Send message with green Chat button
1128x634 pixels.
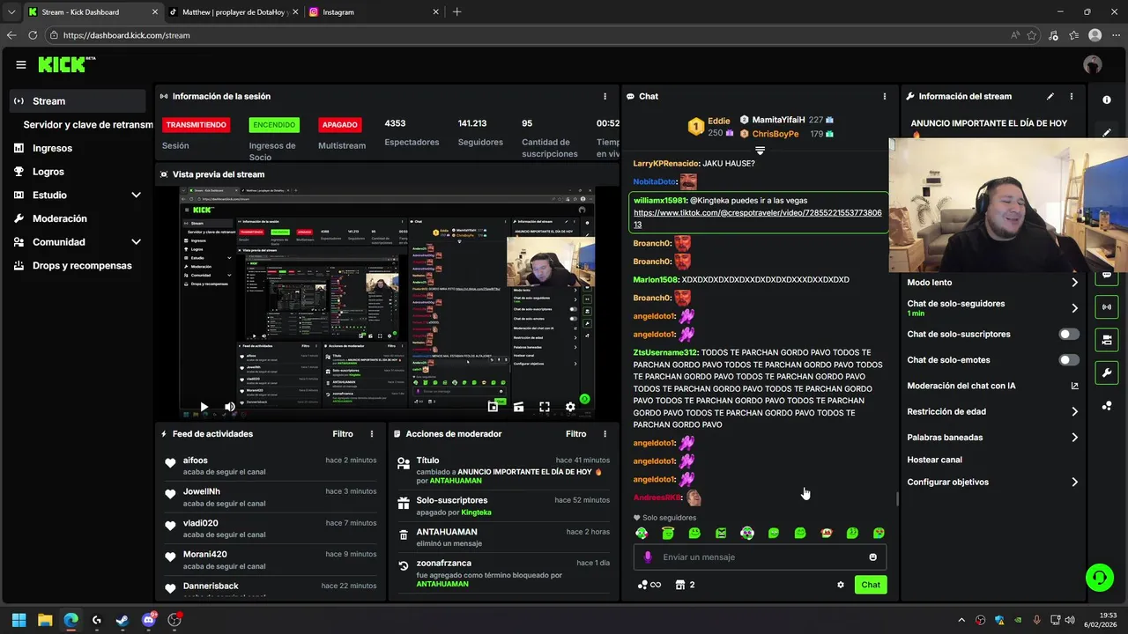[871, 585]
